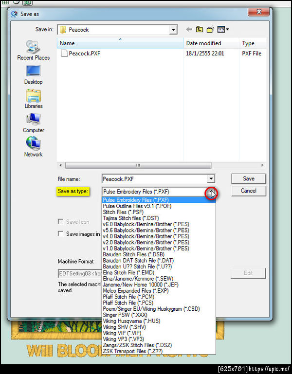
Task: Pick v4.0 Babylock/Bernina/Brother (*.PES)
Action: [x=159, y=236]
